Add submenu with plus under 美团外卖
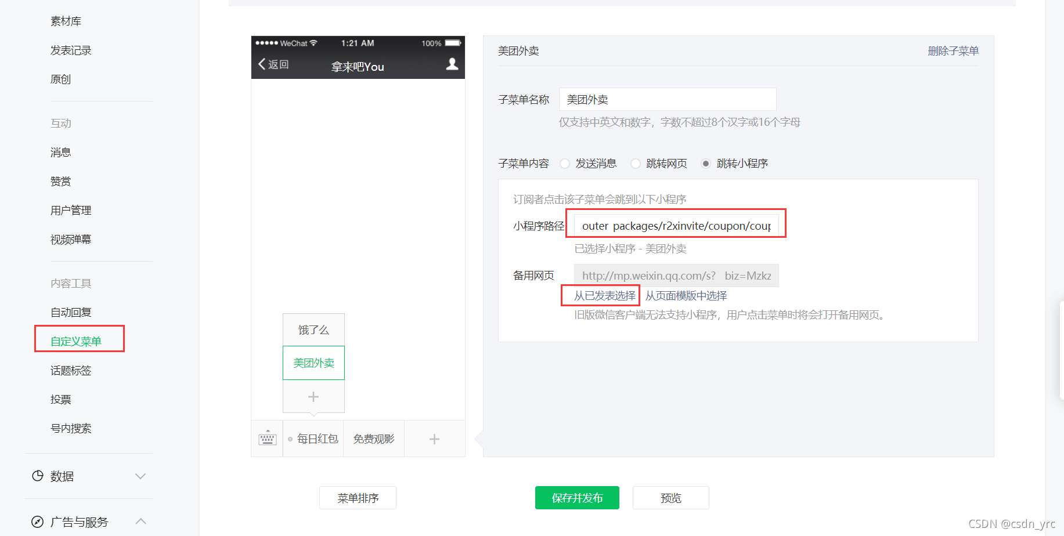The width and height of the screenshot is (1064, 536). 313,397
